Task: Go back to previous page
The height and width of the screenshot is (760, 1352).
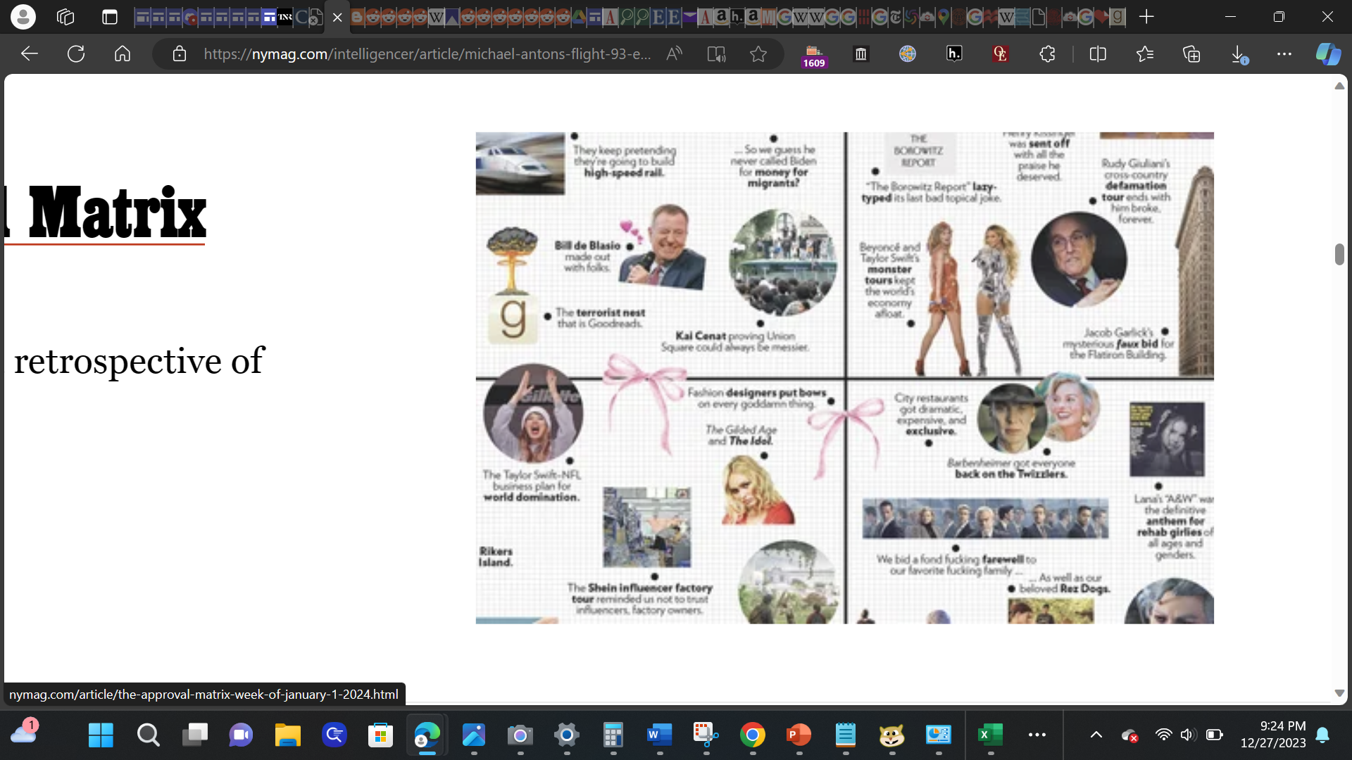Action: [x=29, y=53]
